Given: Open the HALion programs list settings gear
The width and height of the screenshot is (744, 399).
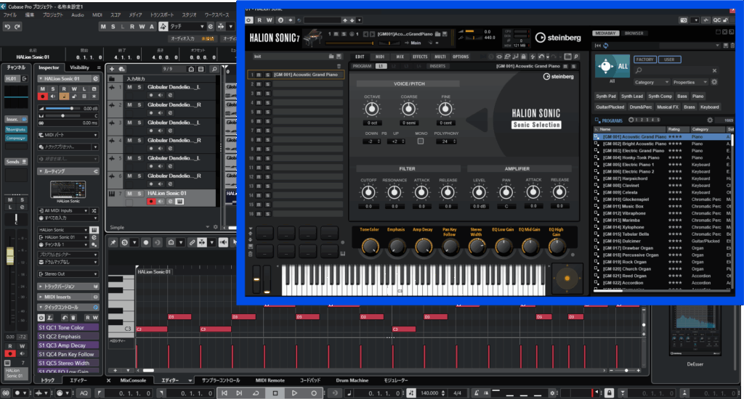Looking at the screenshot, I should click(710, 120).
